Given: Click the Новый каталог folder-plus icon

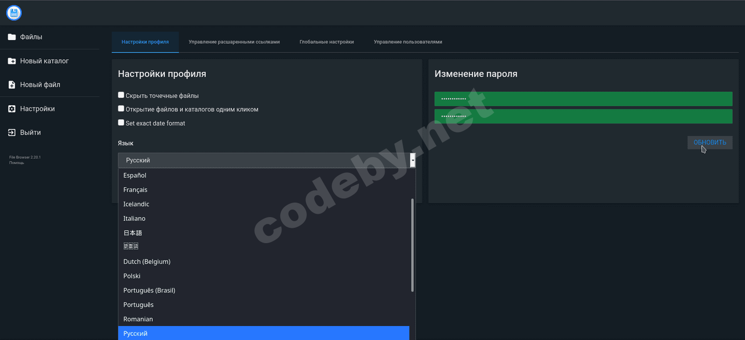Looking at the screenshot, I should [x=12, y=61].
